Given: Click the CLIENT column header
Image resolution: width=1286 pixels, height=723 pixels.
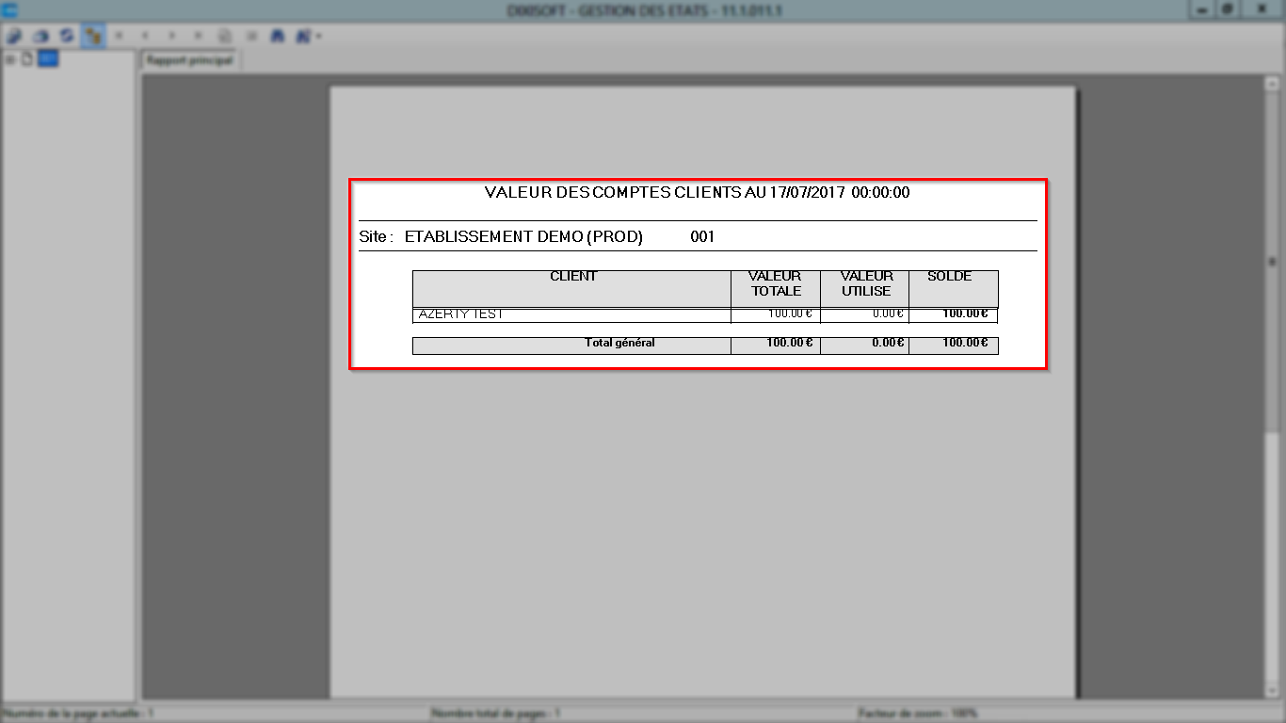Looking at the screenshot, I should point(572,288).
